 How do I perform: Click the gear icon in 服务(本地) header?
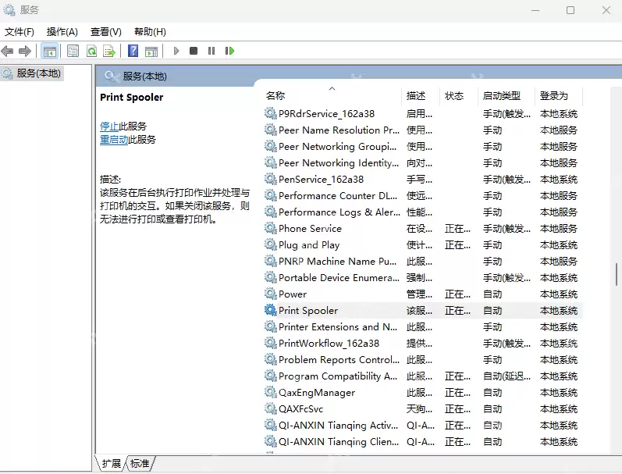click(111, 77)
